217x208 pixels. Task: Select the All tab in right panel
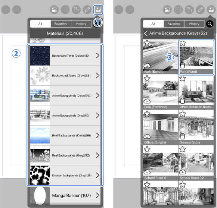pyautogui.click(x=154, y=24)
